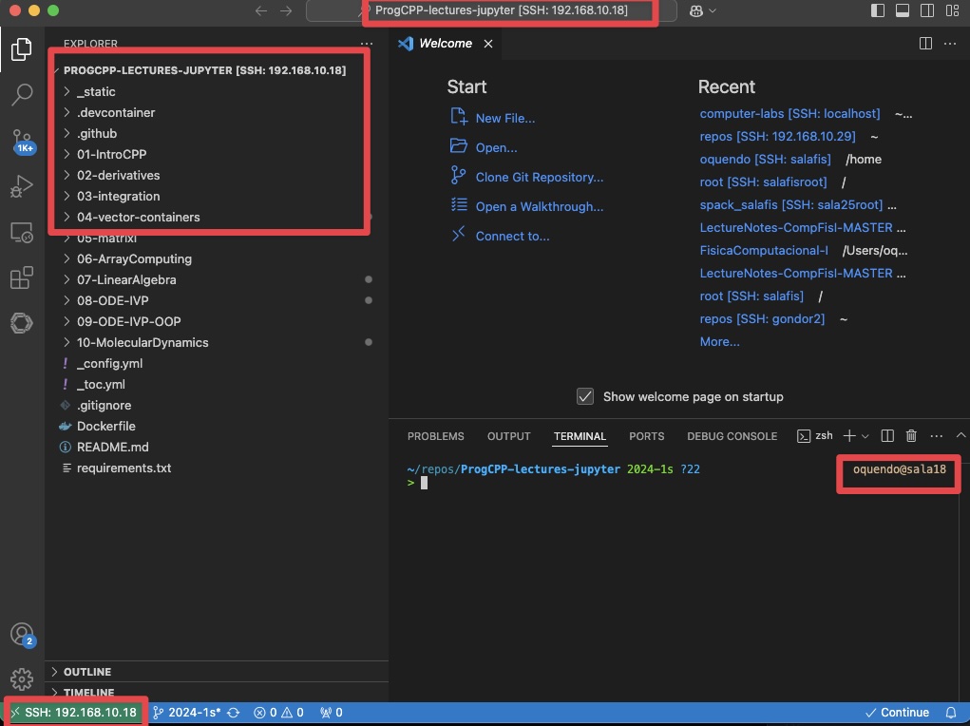
Task: Open editor More Actions menu
Action: point(950,44)
